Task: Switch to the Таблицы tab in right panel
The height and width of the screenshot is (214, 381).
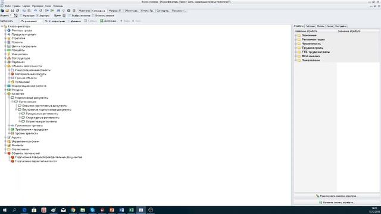Action: pyautogui.click(x=310, y=26)
